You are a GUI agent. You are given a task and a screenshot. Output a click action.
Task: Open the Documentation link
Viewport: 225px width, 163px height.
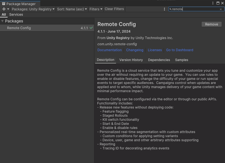[x=110, y=50]
